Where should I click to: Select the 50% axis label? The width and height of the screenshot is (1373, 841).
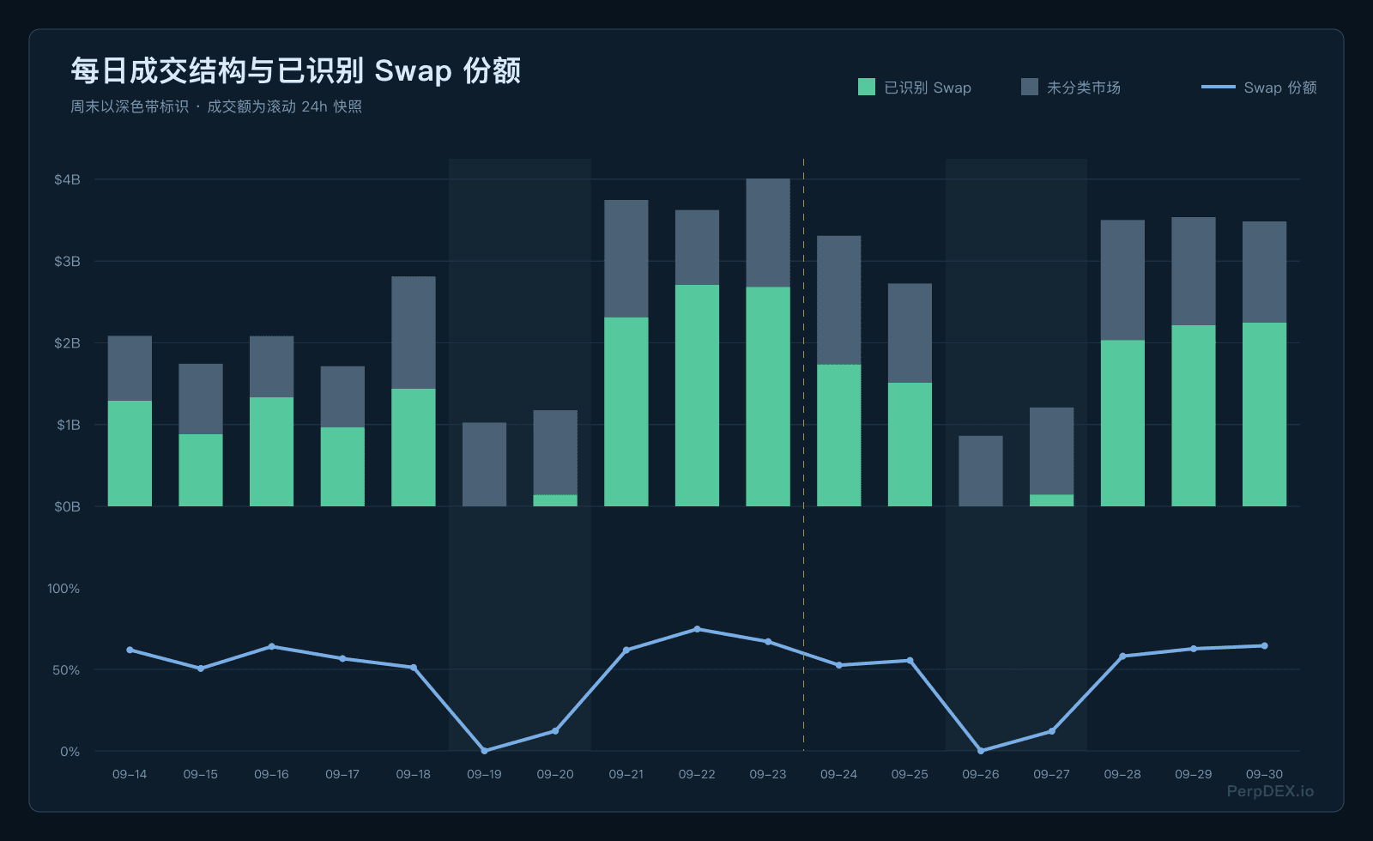[66, 669]
